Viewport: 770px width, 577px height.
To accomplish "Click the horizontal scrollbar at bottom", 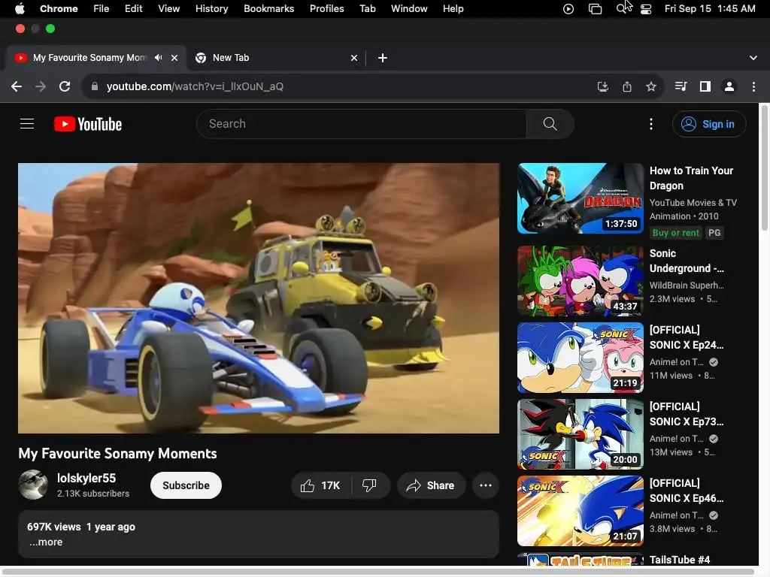I will click(x=377, y=571).
